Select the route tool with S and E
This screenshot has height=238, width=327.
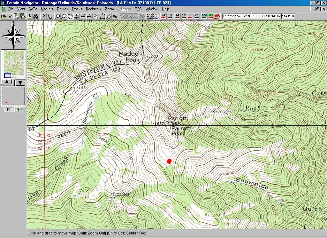(x=102, y=16)
